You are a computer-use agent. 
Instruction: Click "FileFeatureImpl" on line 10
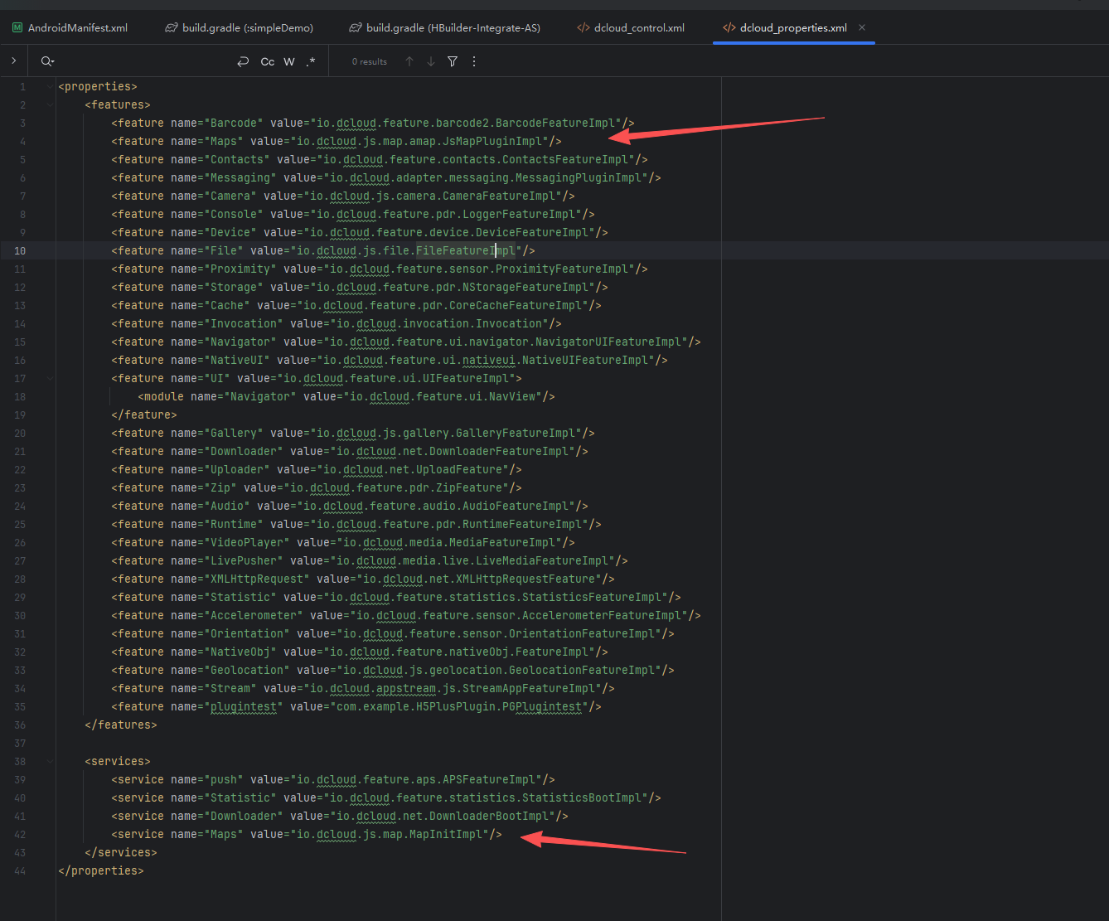click(466, 250)
